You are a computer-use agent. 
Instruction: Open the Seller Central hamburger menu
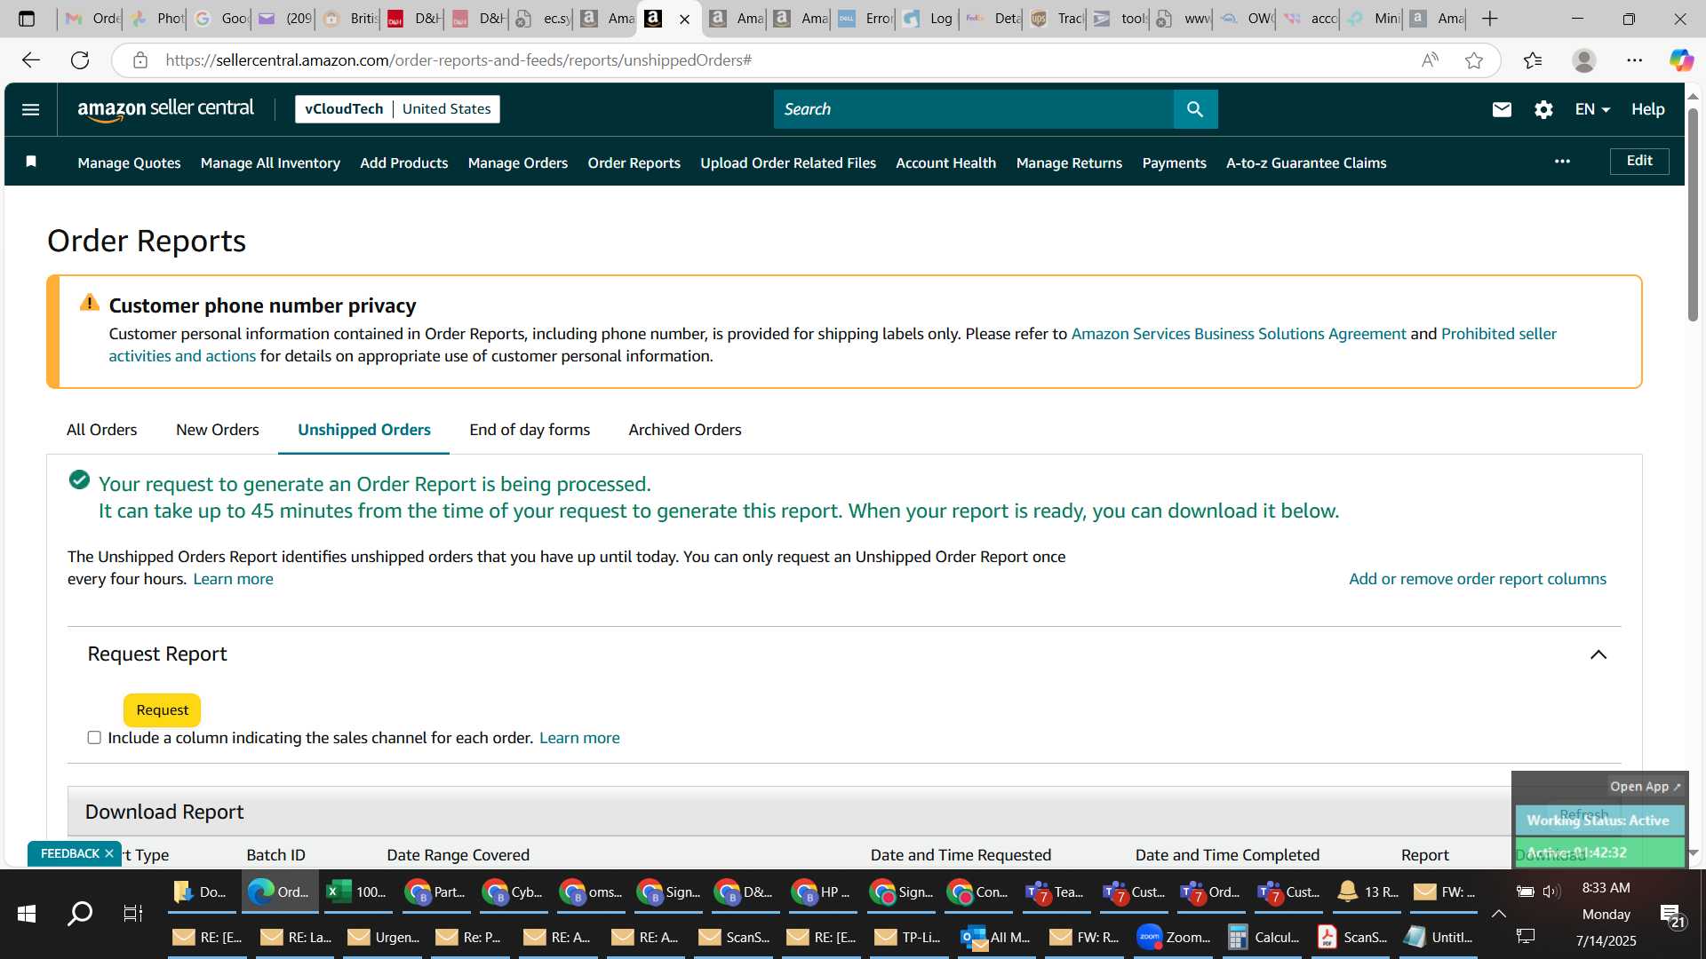(x=30, y=109)
